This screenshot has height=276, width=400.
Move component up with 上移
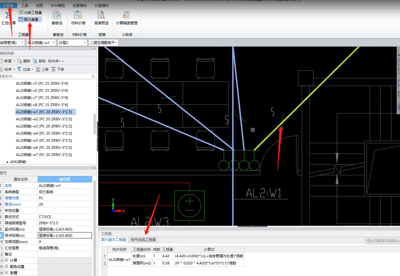coord(42,70)
